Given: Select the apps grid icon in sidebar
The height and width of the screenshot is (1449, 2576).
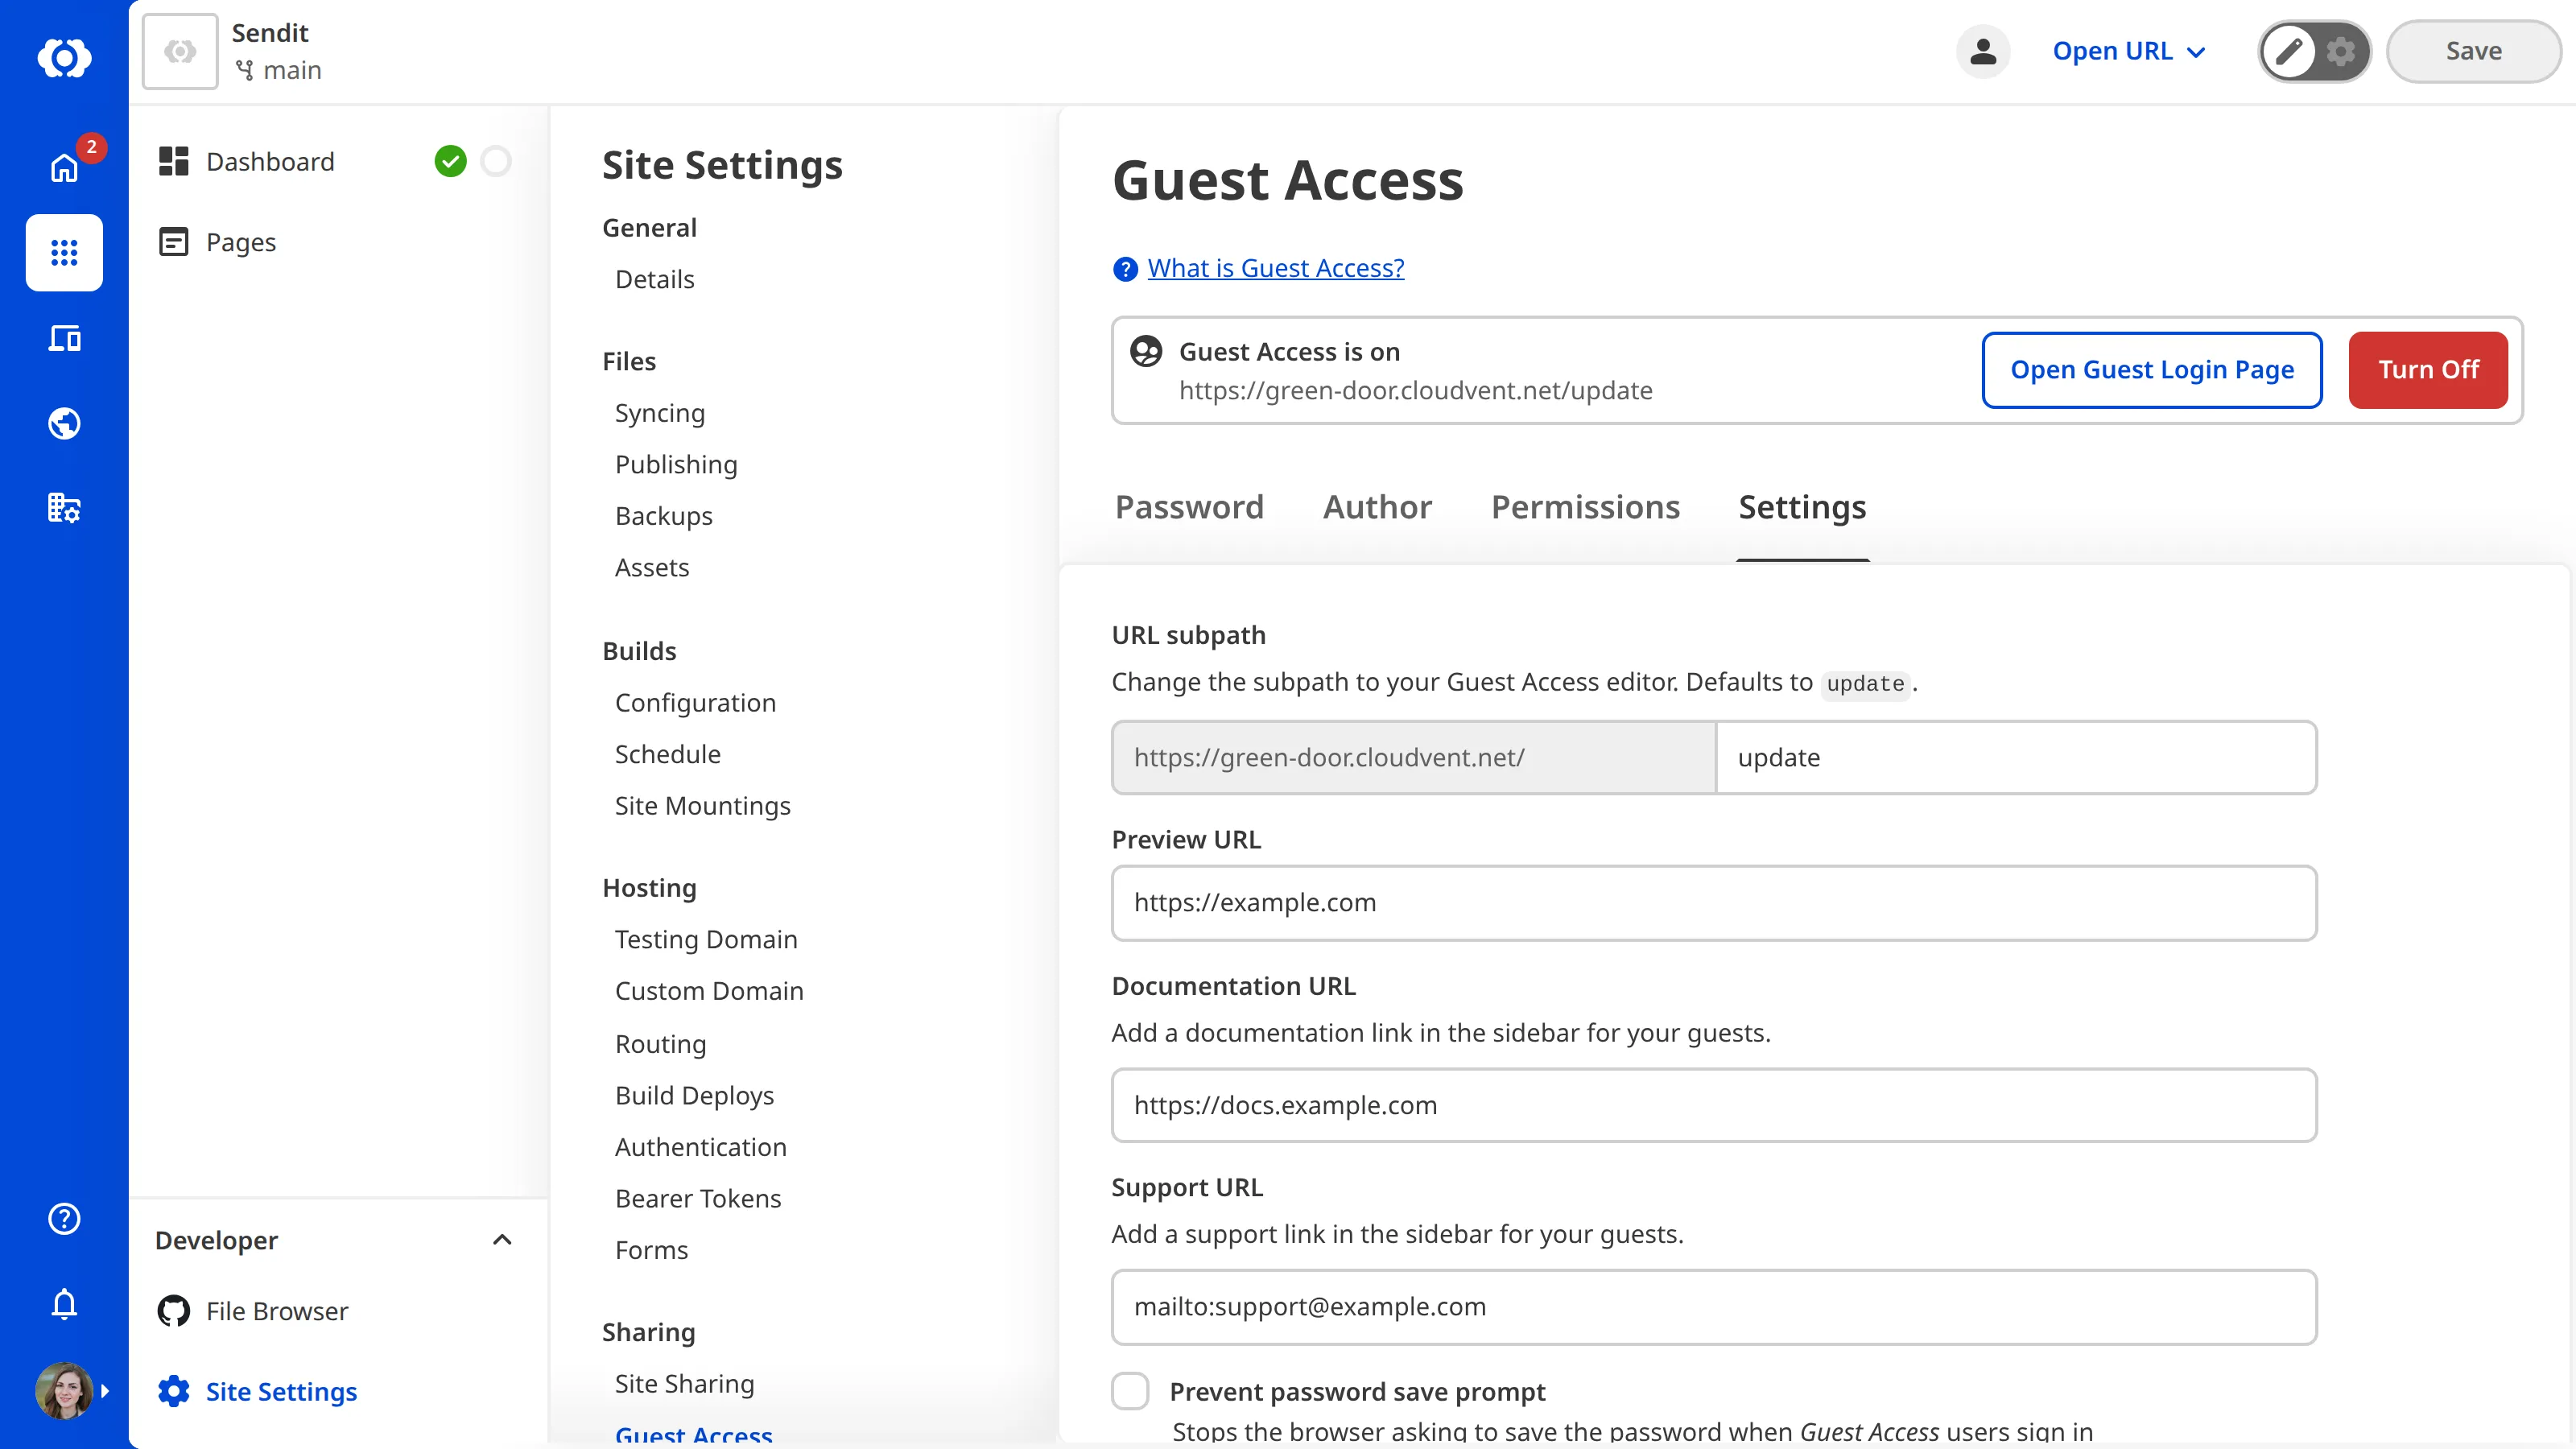Looking at the screenshot, I should pos(64,252).
